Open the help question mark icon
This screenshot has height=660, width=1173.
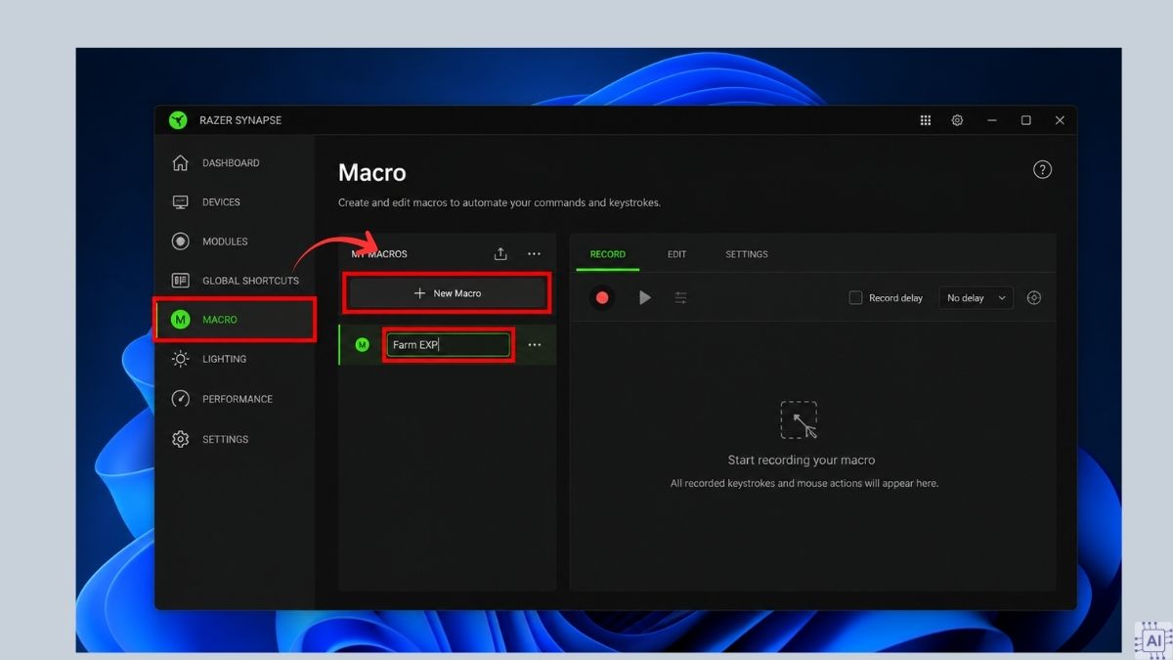pyautogui.click(x=1042, y=170)
